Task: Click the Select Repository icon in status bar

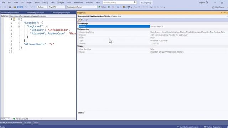Action: 205,127
